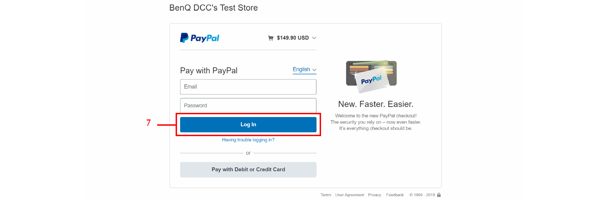Open the English language dropdown
Image resolution: width=615 pixels, height=199 pixels.
(x=304, y=69)
